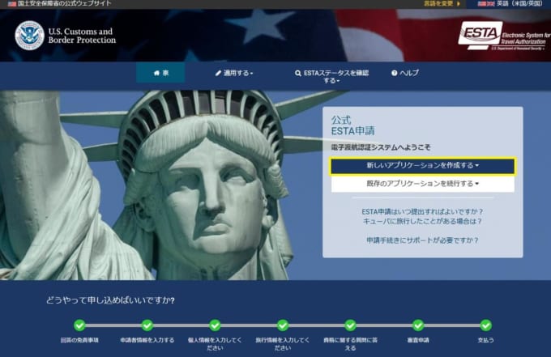Click the question mark icon beside ヘルプ
The image size is (551, 357).
(x=395, y=73)
